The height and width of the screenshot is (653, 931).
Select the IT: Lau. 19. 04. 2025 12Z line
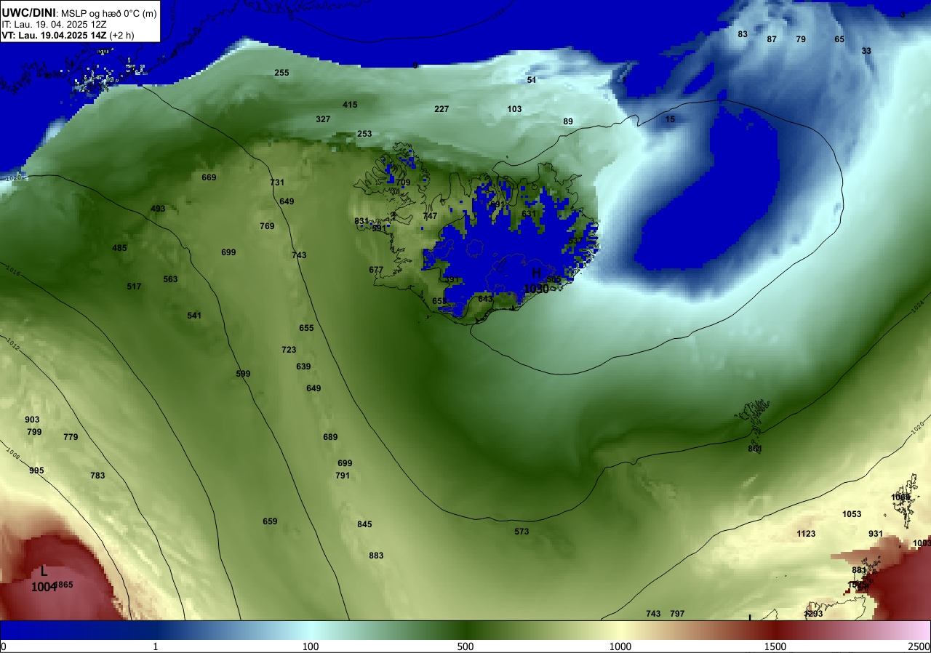[52, 24]
